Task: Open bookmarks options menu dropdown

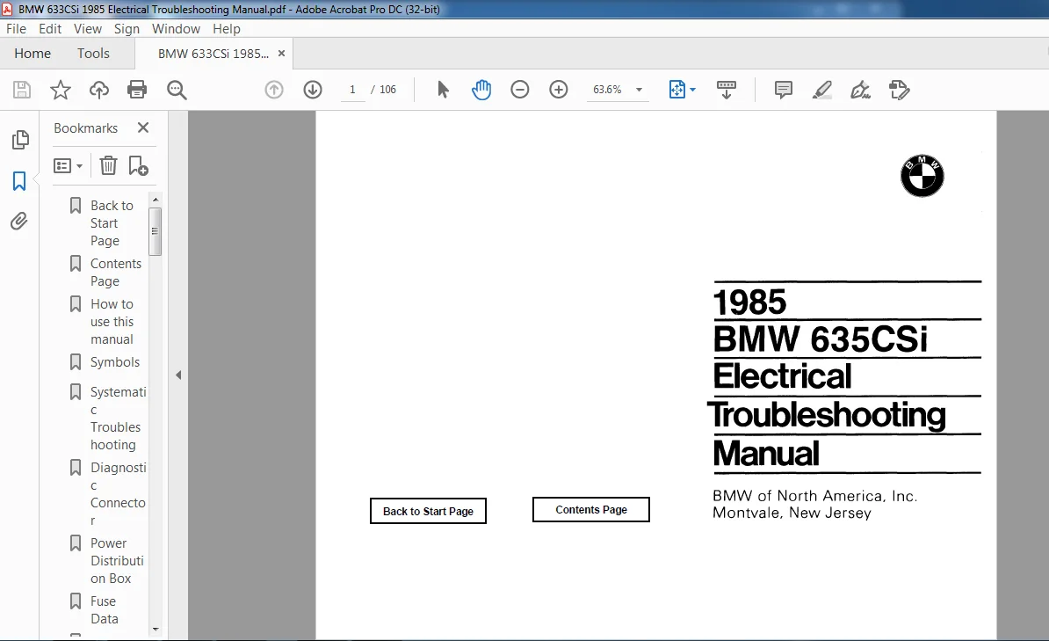Action: 69,165
